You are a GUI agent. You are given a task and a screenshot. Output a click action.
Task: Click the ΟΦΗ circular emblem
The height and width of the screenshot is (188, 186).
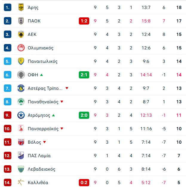21,75
